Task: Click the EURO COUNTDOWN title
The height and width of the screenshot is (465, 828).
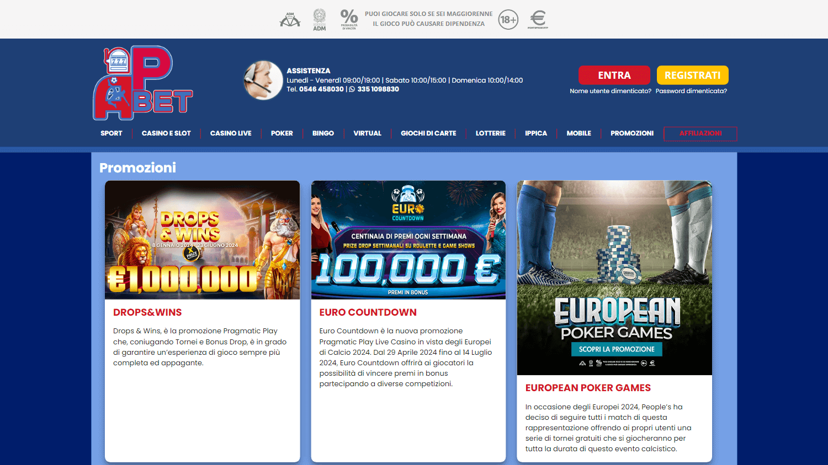Action: (368, 312)
